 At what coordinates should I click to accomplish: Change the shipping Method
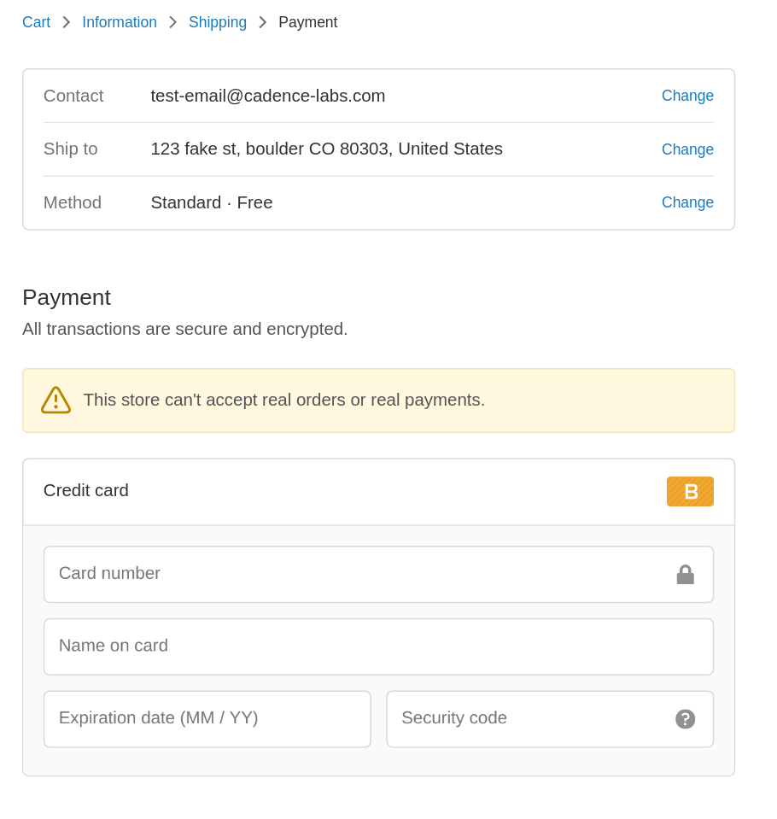coord(687,202)
